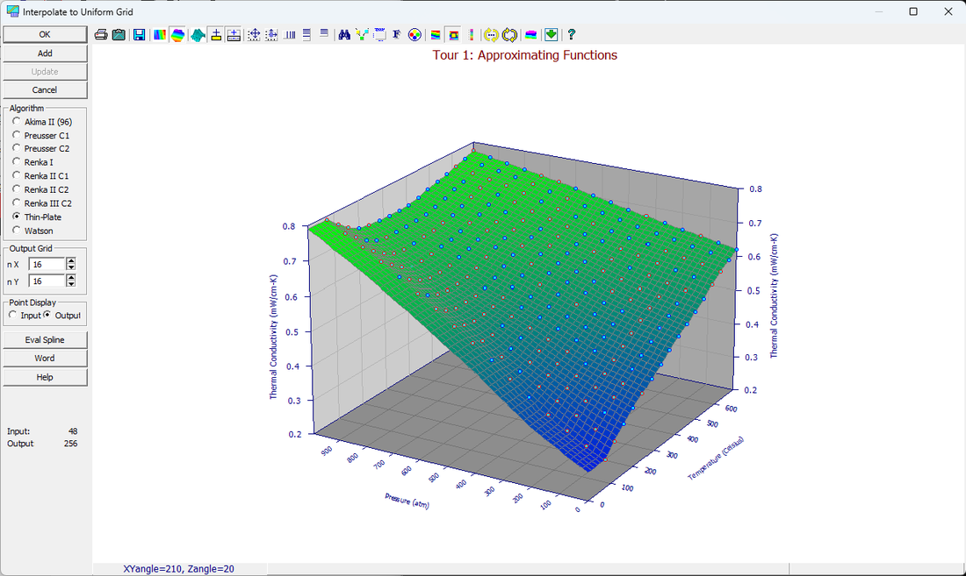Click the teal 3D surface icon
The width and height of the screenshot is (966, 576).
pyautogui.click(x=198, y=35)
